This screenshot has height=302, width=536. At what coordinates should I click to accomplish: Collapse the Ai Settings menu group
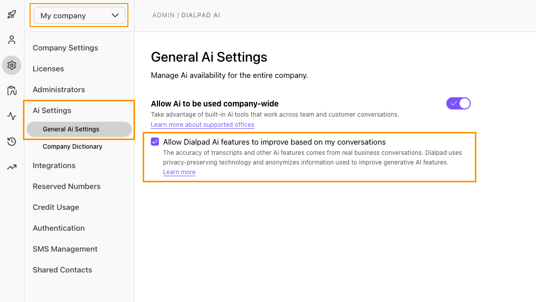52,111
